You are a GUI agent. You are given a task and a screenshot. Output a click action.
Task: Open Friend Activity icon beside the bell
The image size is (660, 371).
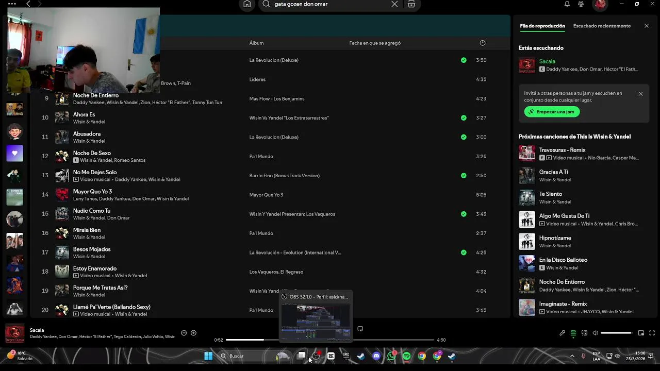[x=581, y=4]
